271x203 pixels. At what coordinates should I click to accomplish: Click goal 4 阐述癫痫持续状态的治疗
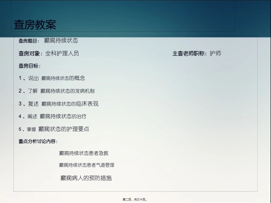[x=52, y=116]
